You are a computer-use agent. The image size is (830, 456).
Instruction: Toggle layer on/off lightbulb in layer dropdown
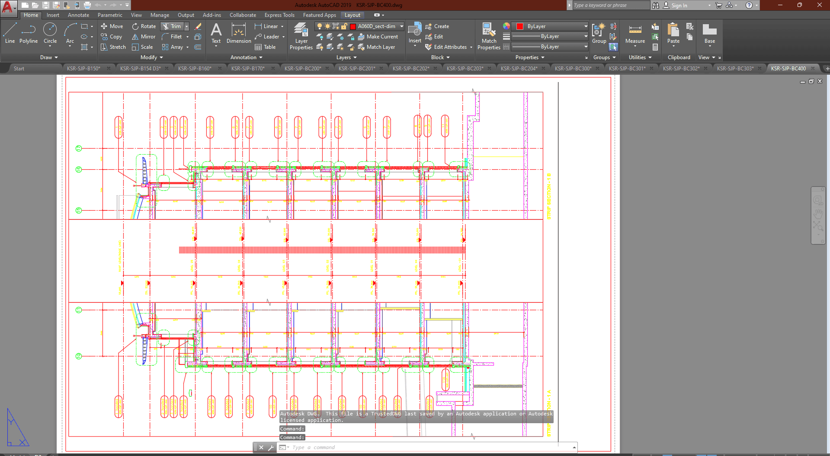320,26
